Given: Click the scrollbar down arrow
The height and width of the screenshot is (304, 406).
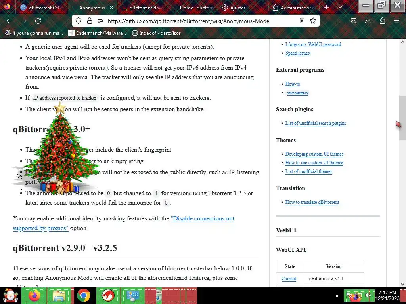Looking at the screenshot, I should click(402, 284).
